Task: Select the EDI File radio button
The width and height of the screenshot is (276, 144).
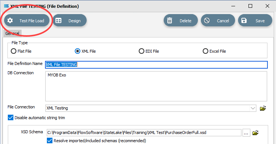Action: [141, 51]
